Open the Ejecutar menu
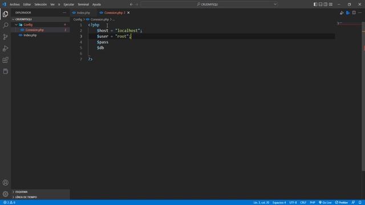The width and height of the screenshot is (365, 205). [68, 4]
